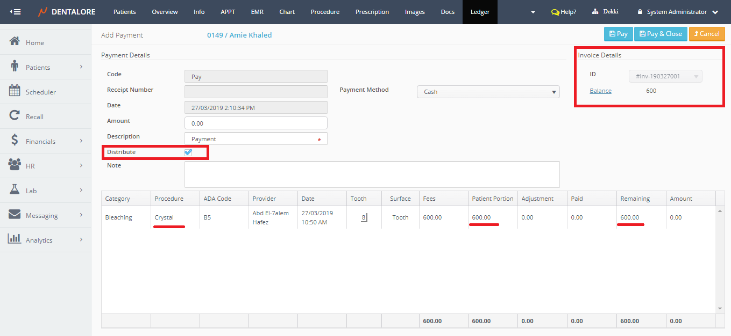This screenshot has width=731, height=336.
Task: Click the Dokki clinic branch icon
Action: coord(595,12)
